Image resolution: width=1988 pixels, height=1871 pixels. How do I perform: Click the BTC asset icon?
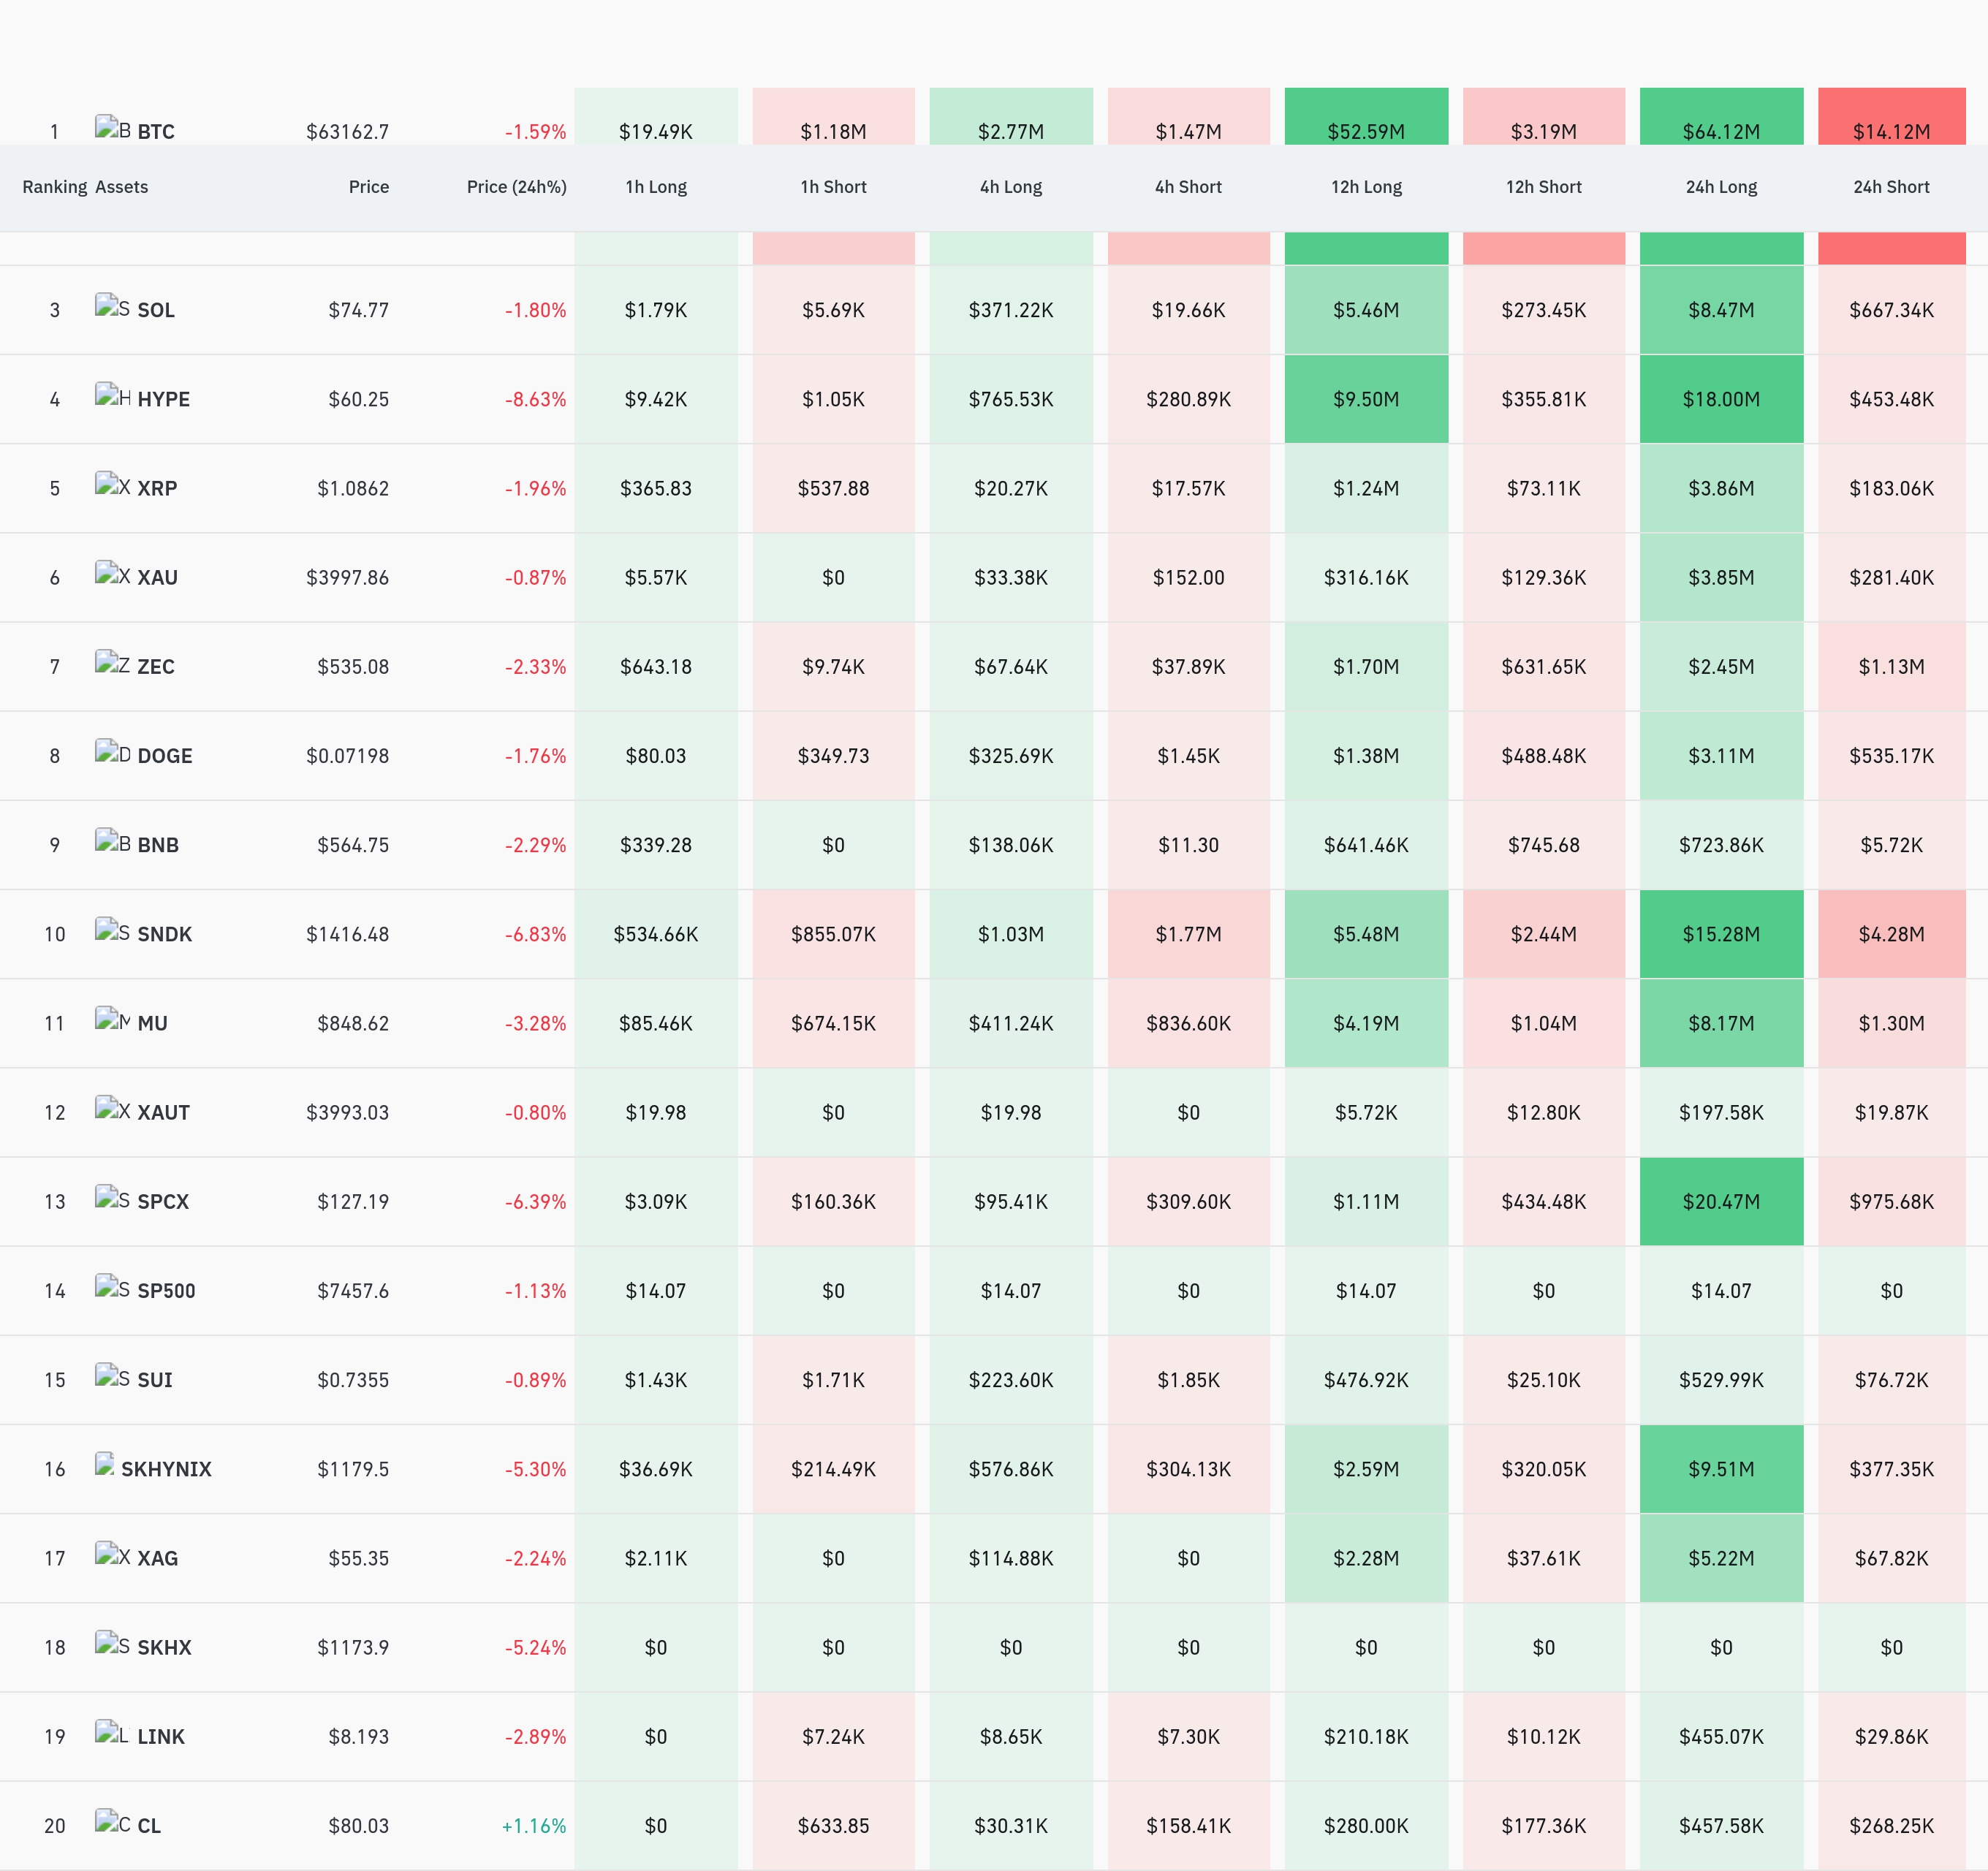click(x=113, y=128)
